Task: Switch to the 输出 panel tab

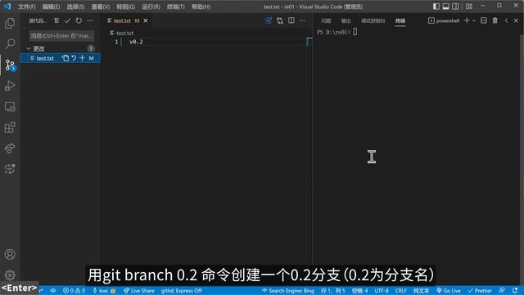Action: (x=346, y=20)
